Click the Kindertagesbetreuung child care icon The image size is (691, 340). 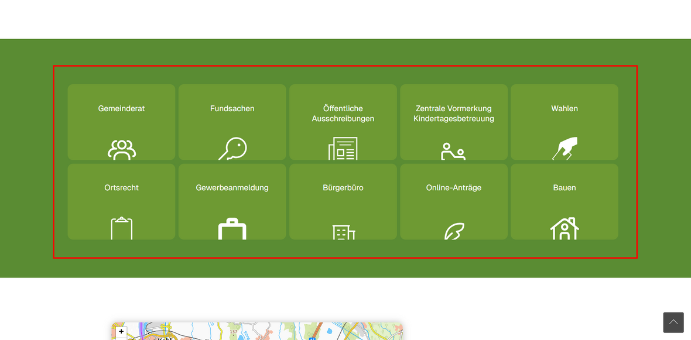453,151
